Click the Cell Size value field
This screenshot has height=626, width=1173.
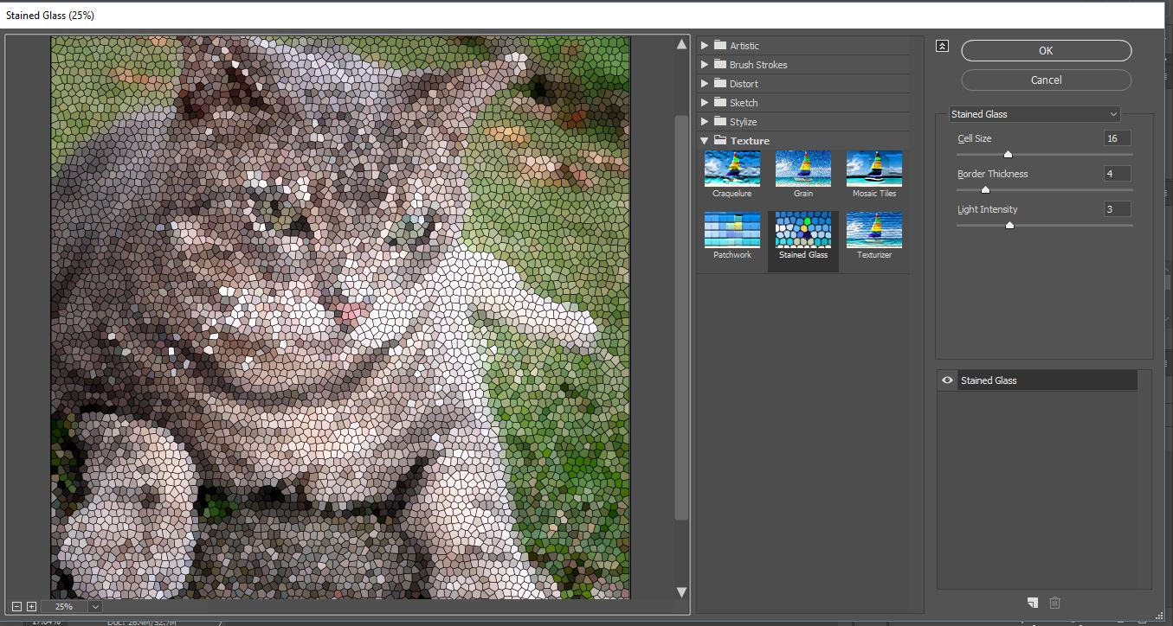[1115, 137]
